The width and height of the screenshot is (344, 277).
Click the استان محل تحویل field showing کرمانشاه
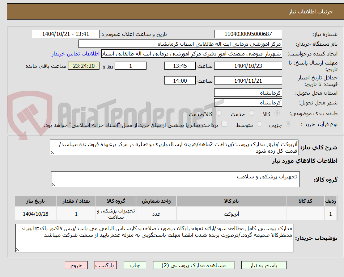pos(248,92)
